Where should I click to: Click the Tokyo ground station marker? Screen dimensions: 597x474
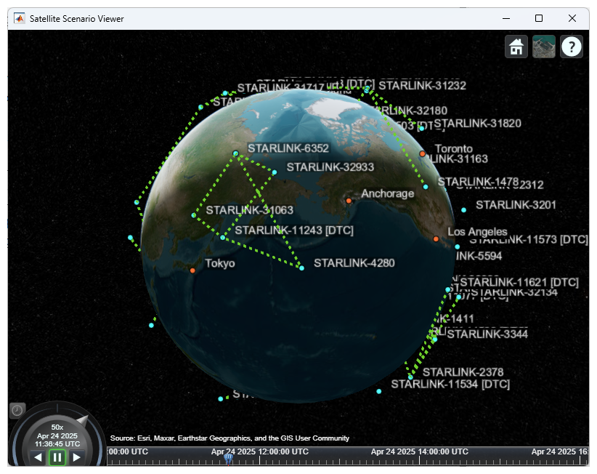[x=192, y=270]
